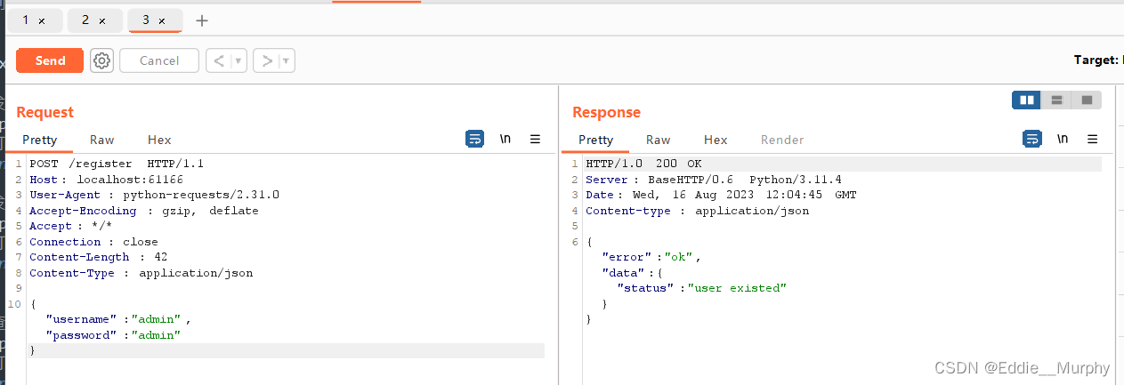Open Response panel hamburger menu
The height and width of the screenshot is (385, 1124).
point(1093,139)
